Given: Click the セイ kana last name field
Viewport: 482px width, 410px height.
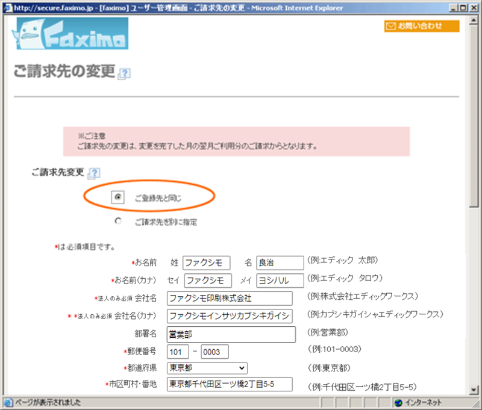Looking at the screenshot, I should point(207,281).
